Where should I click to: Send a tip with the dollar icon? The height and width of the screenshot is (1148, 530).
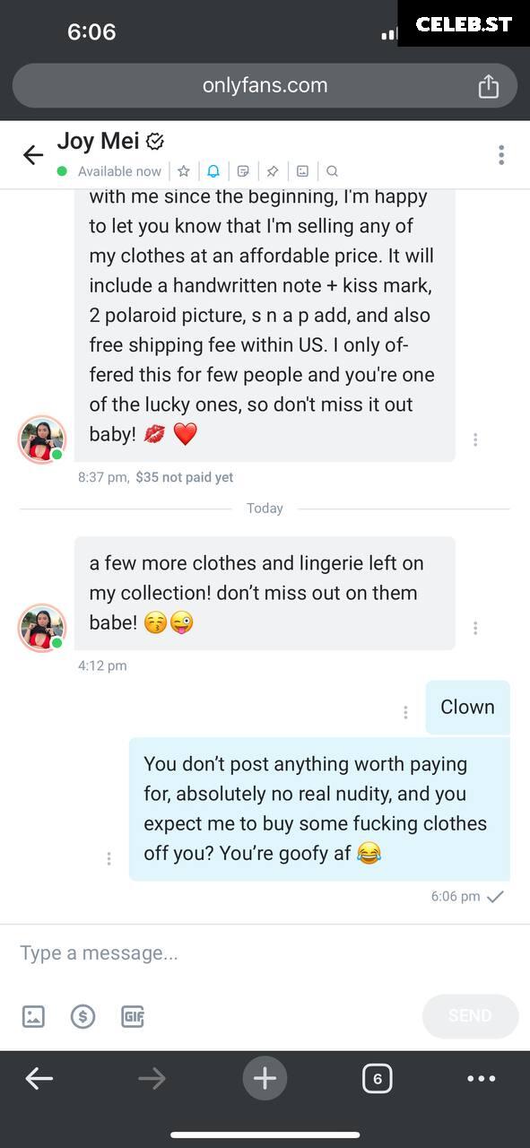click(83, 1016)
